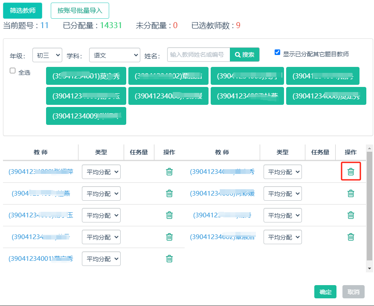The width and height of the screenshot is (374, 306).
Task: Open 平均分配 dropdown in the row above 何彩媛
Action: click(283, 172)
